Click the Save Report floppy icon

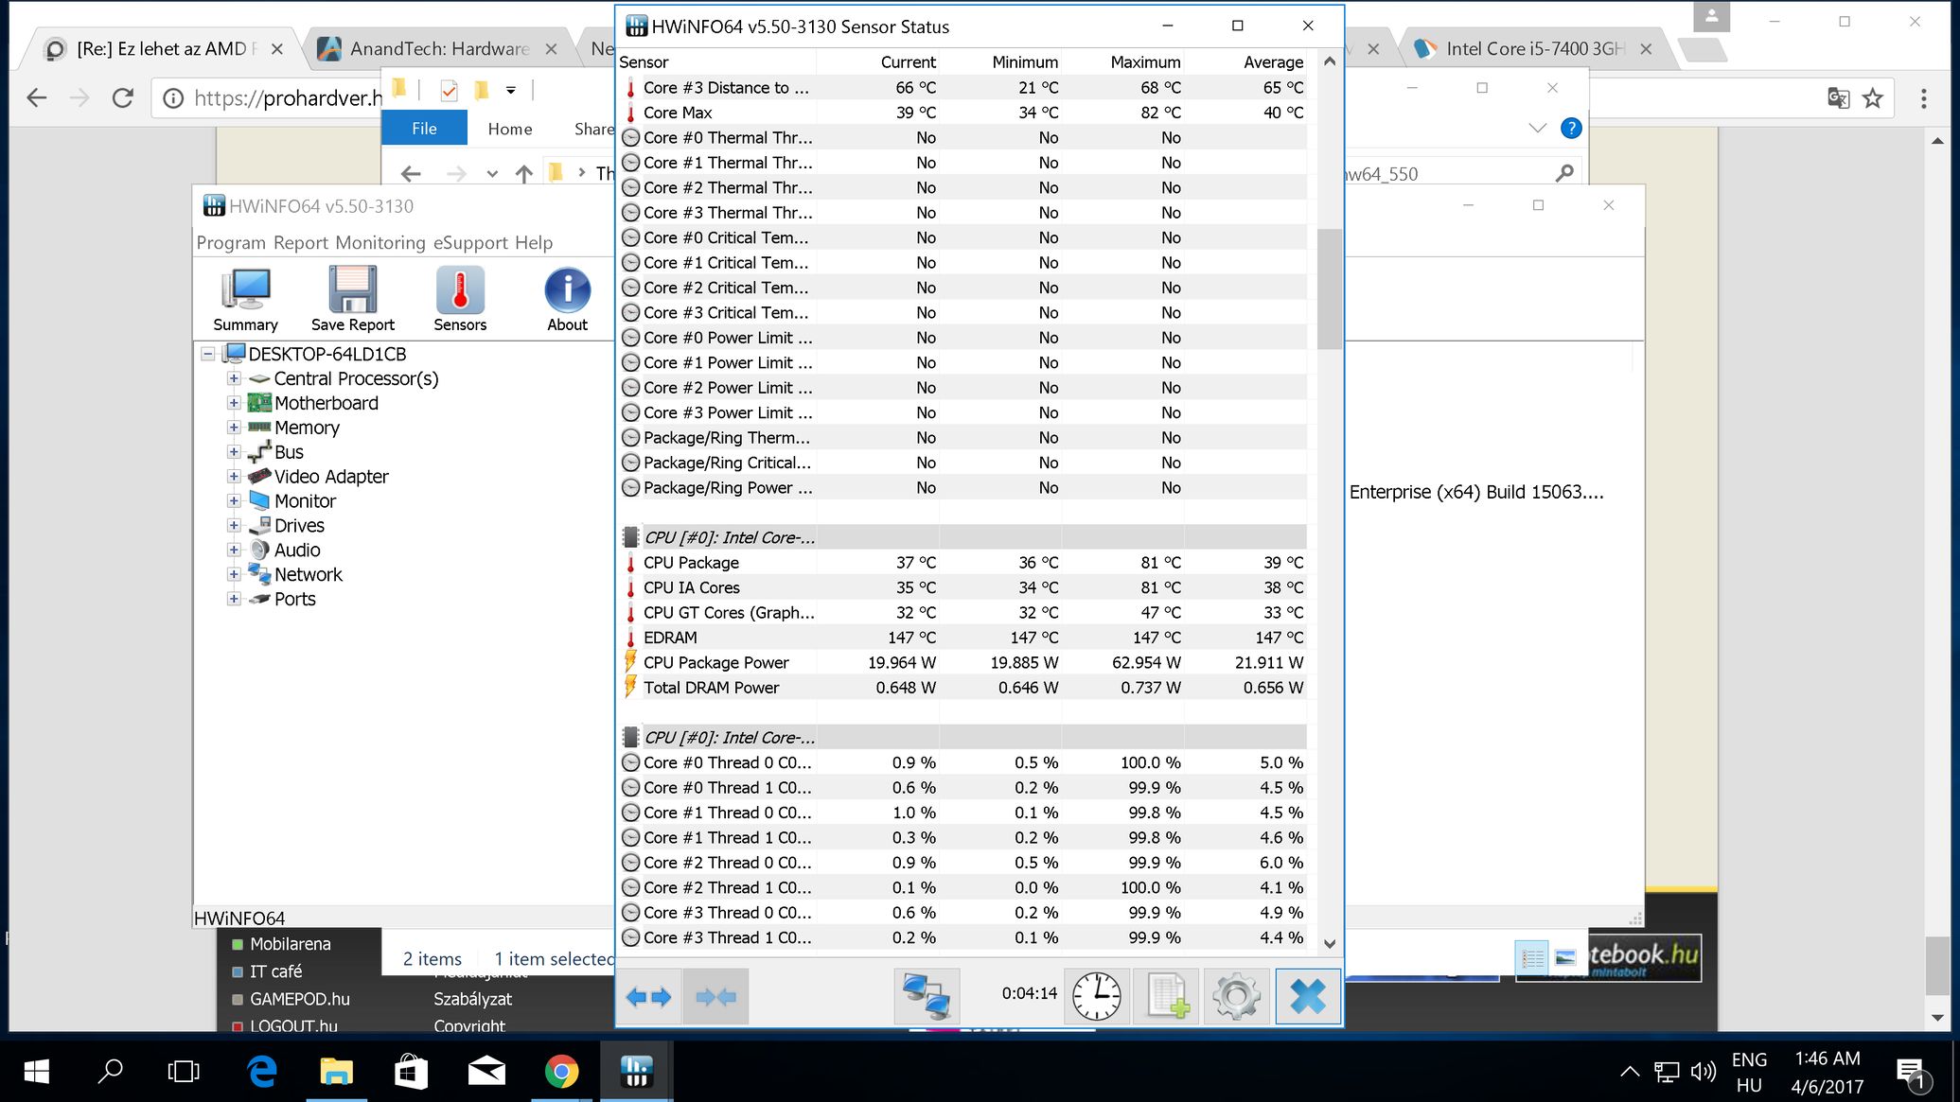(x=352, y=299)
